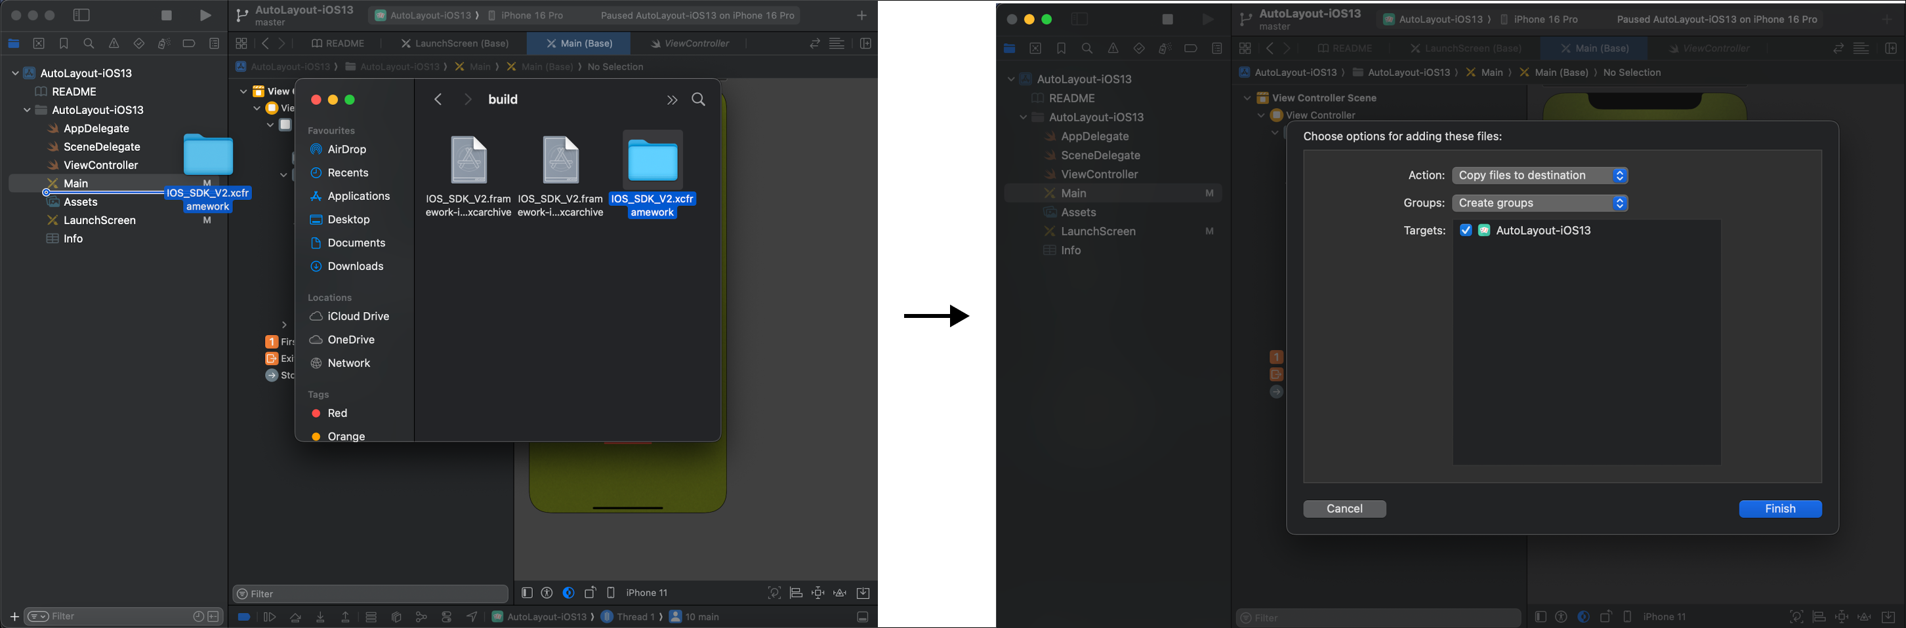Click Cancel in add-files dialog
The height and width of the screenshot is (628, 1906).
click(1344, 509)
